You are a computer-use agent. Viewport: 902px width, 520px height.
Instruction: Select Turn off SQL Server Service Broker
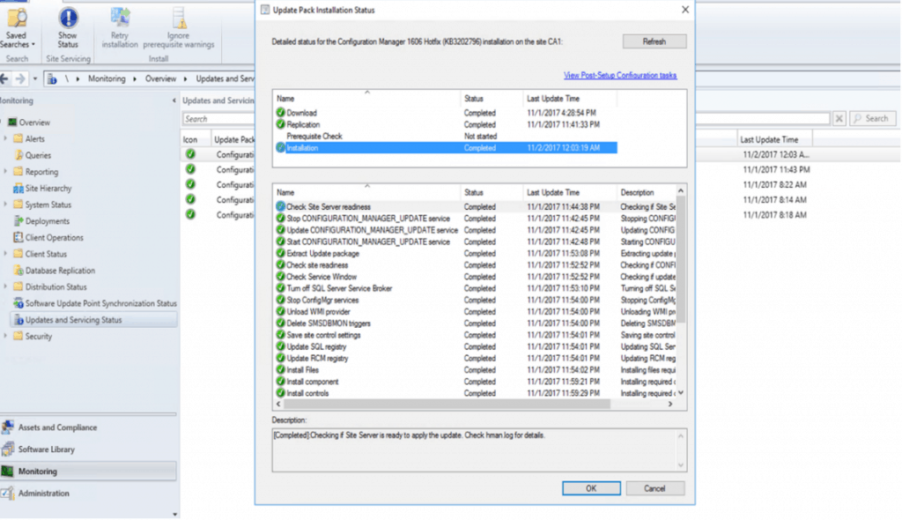[475, 288]
